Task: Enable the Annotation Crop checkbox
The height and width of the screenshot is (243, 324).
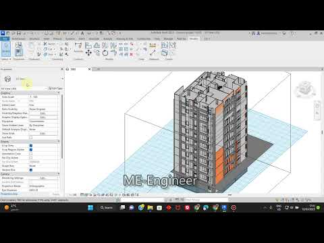Action: (31, 154)
